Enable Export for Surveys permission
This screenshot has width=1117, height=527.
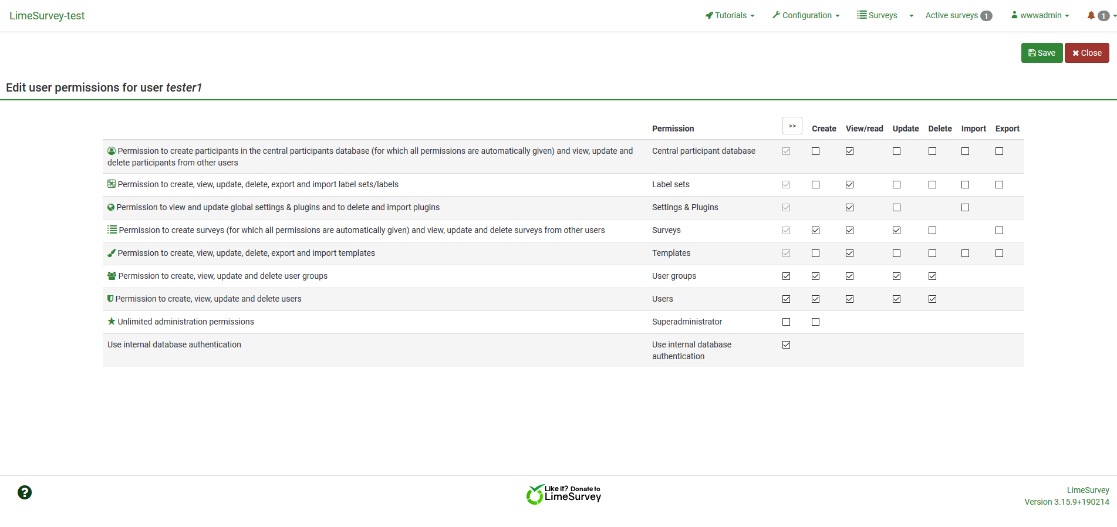(999, 231)
